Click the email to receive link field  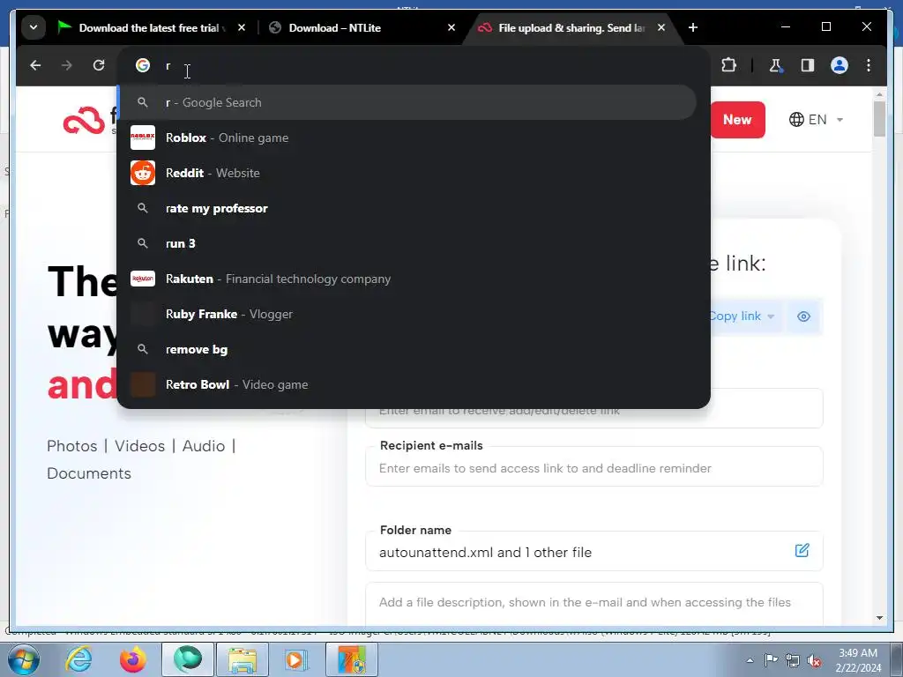(594, 409)
